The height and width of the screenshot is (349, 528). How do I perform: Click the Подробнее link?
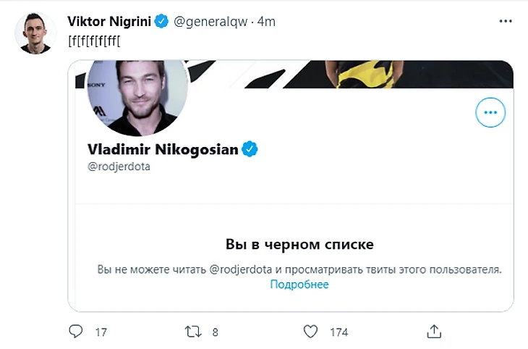tap(299, 285)
